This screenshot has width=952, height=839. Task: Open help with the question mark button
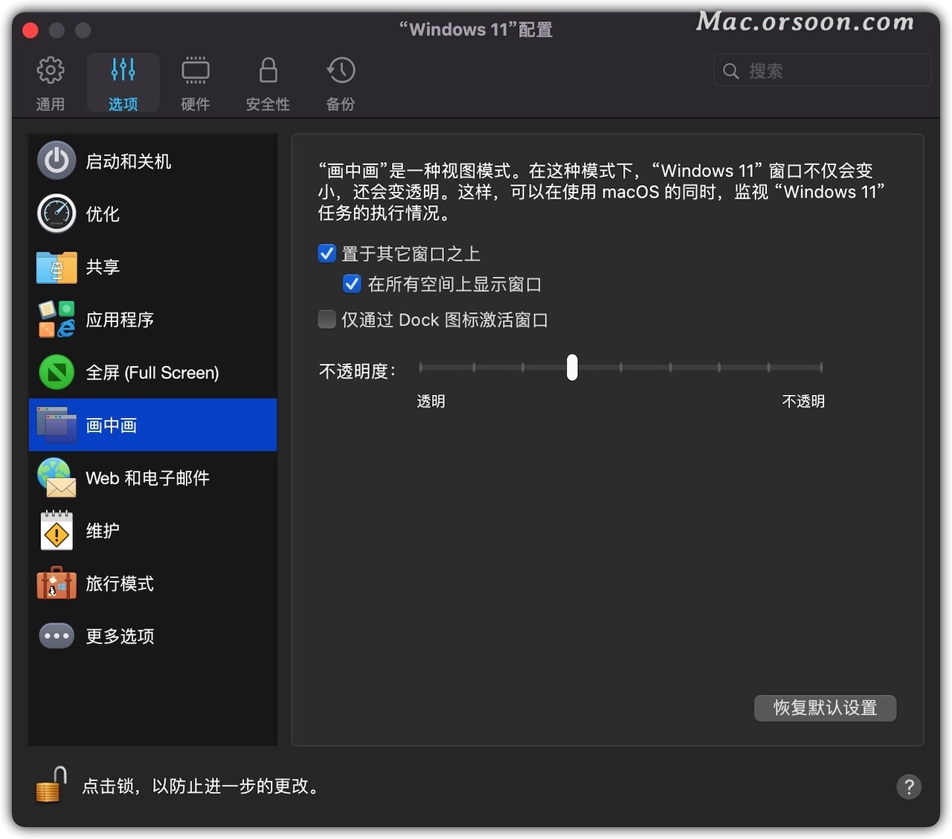pyautogui.click(x=909, y=787)
